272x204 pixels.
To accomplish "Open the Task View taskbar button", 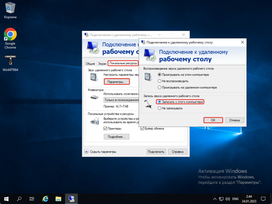I will [x=32, y=199].
